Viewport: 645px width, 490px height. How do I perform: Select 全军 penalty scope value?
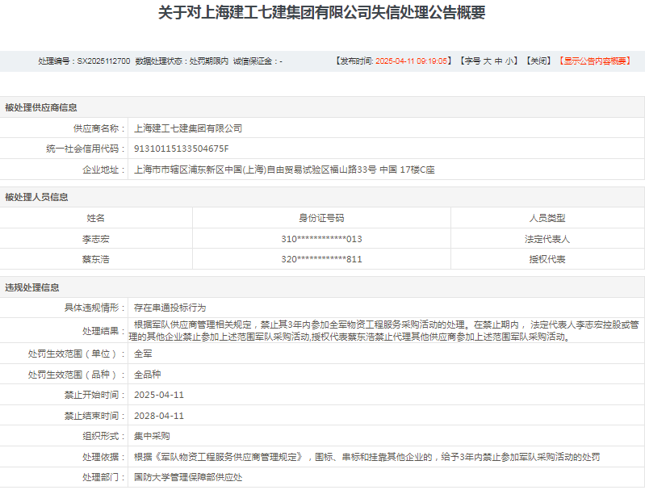coord(143,354)
